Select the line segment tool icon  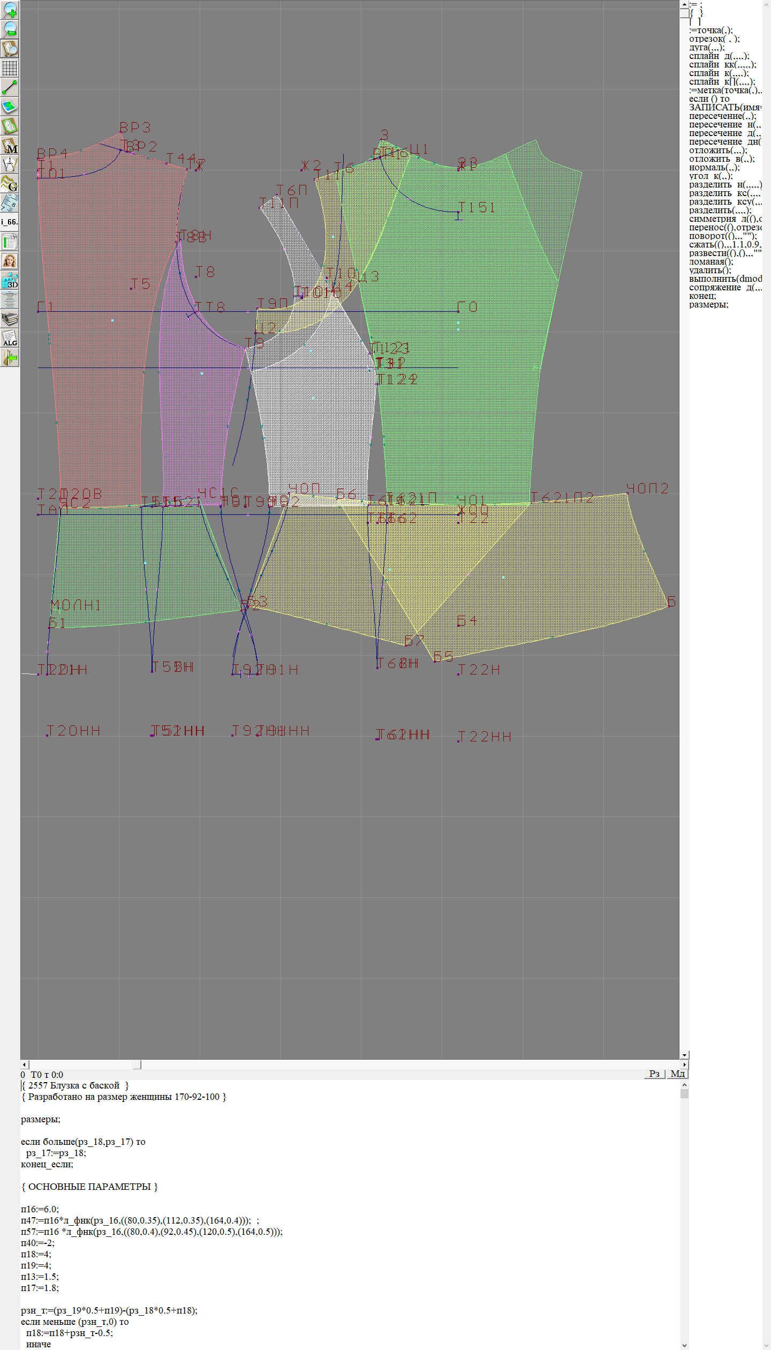[x=10, y=87]
